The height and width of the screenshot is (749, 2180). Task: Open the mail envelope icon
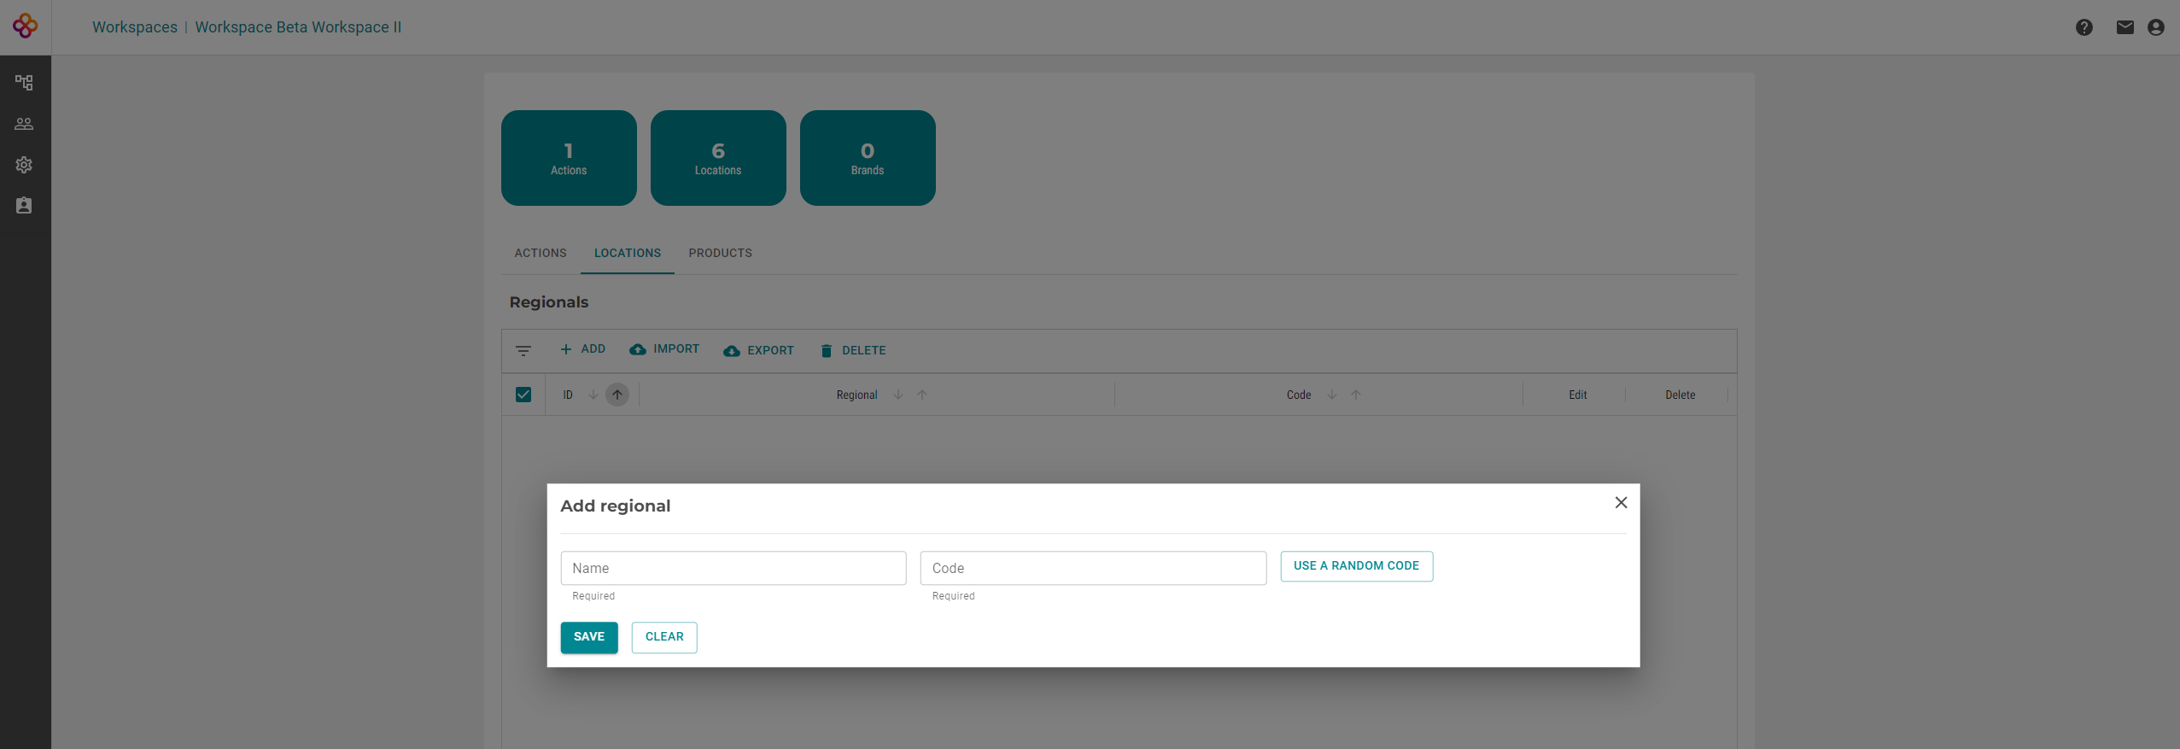coord(2124,27)
